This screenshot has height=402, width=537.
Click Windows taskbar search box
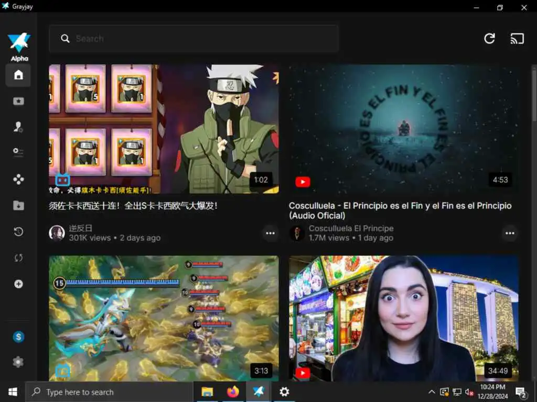109,392
